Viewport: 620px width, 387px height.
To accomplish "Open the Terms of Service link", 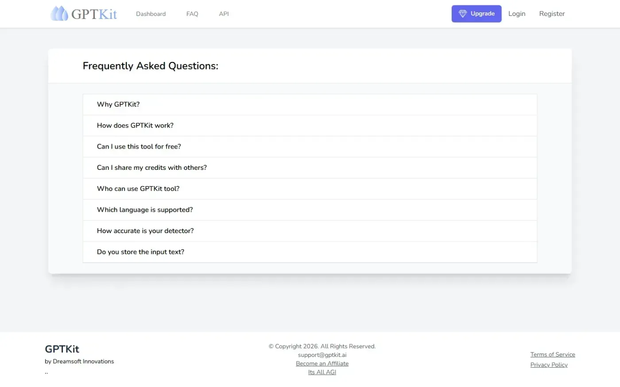I will tap(553, 354).
